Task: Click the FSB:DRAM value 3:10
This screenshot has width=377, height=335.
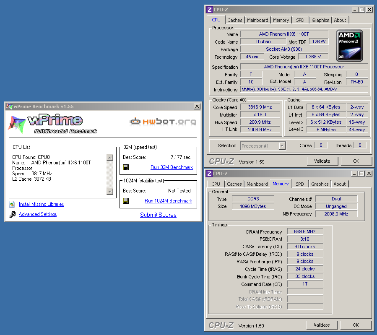Action: (x=305, y=239)
